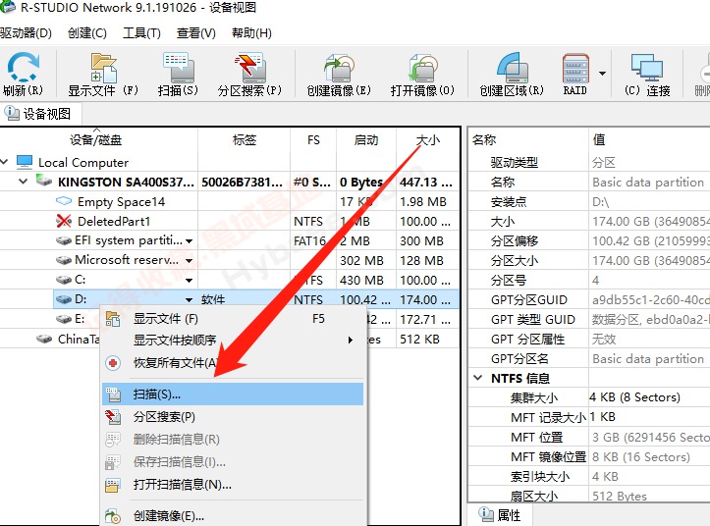This screenshot has height=526, width=710.
Task: Collapse the Local Computer tree node
Action: point(7,163)
